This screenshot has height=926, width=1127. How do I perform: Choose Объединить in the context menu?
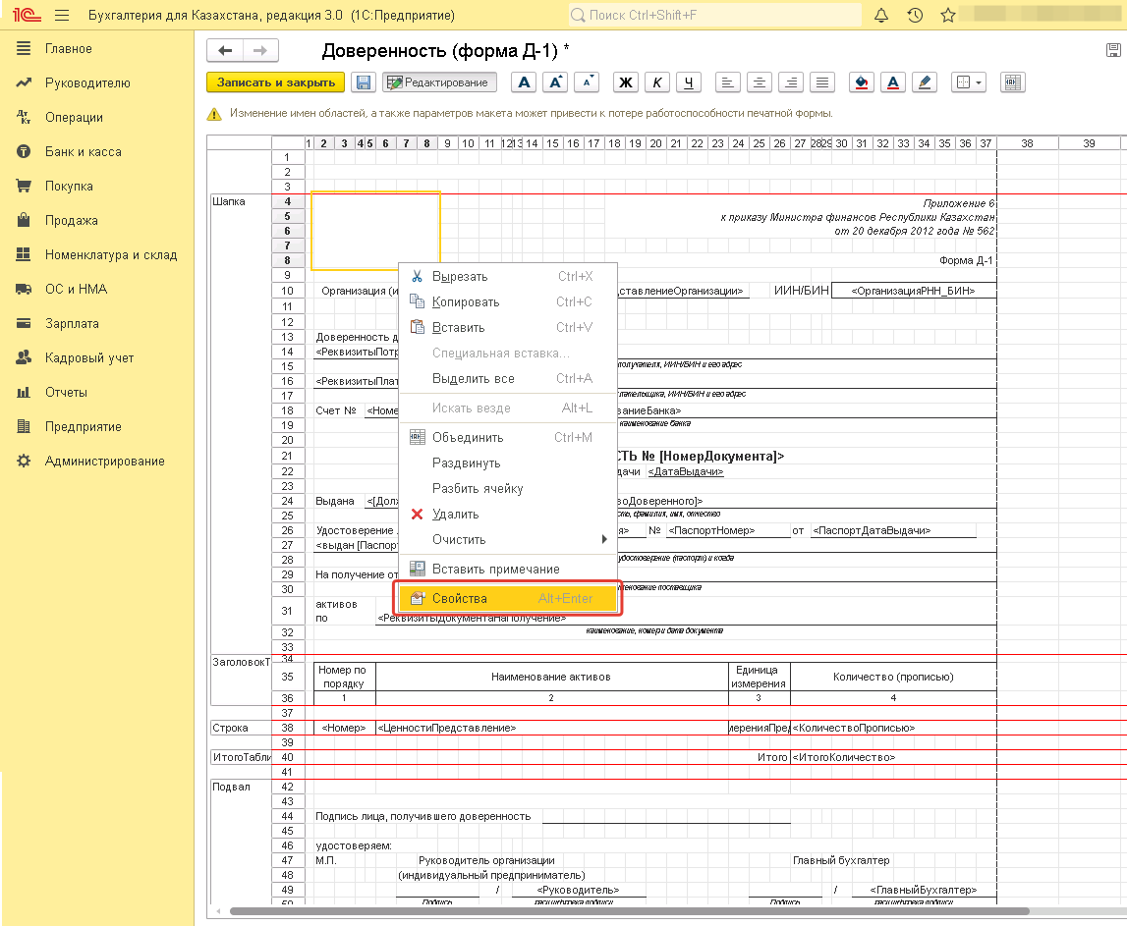(x=507, y=438)
